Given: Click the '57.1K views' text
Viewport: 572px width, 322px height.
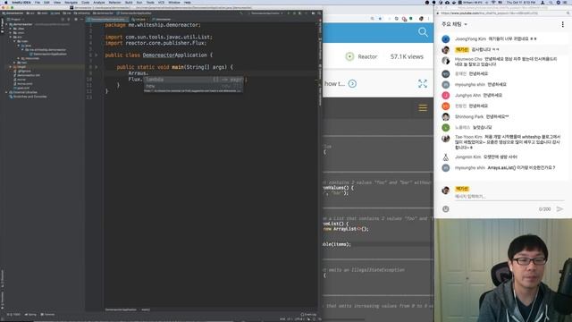Looking at the screenshot, I should point(407,56).
